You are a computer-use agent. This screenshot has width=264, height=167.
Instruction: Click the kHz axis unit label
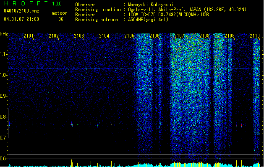4,34
